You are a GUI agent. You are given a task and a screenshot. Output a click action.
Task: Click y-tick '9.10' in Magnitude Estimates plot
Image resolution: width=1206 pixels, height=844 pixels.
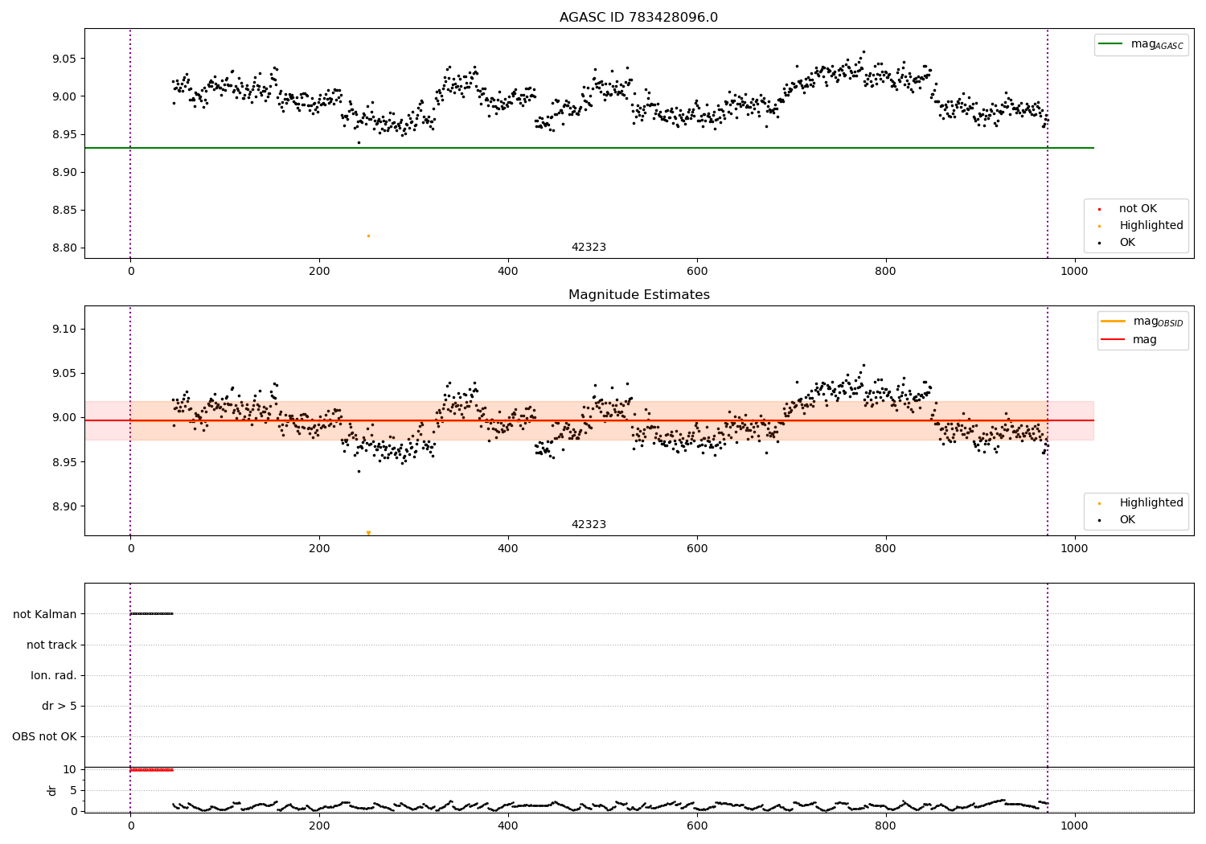click(64, 330)
